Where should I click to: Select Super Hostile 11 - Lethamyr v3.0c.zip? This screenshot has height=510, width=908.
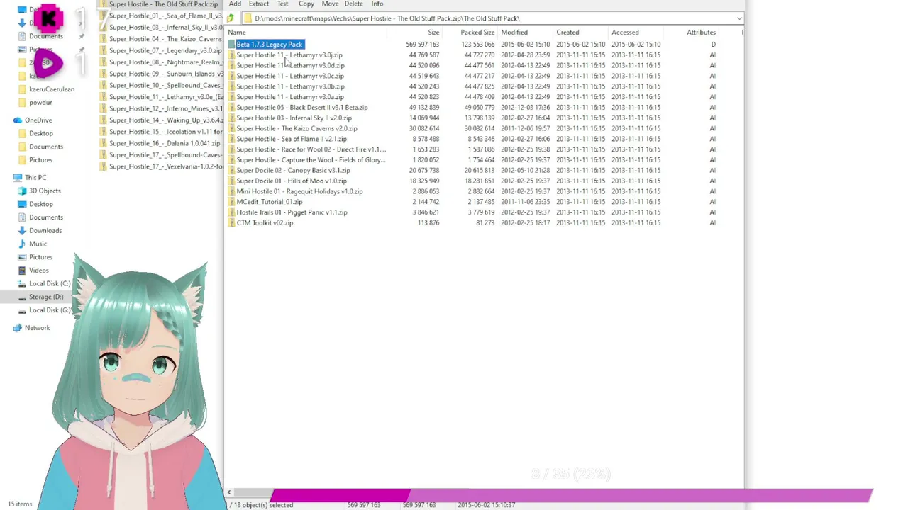pyautogui.click(x=290, y=76)
